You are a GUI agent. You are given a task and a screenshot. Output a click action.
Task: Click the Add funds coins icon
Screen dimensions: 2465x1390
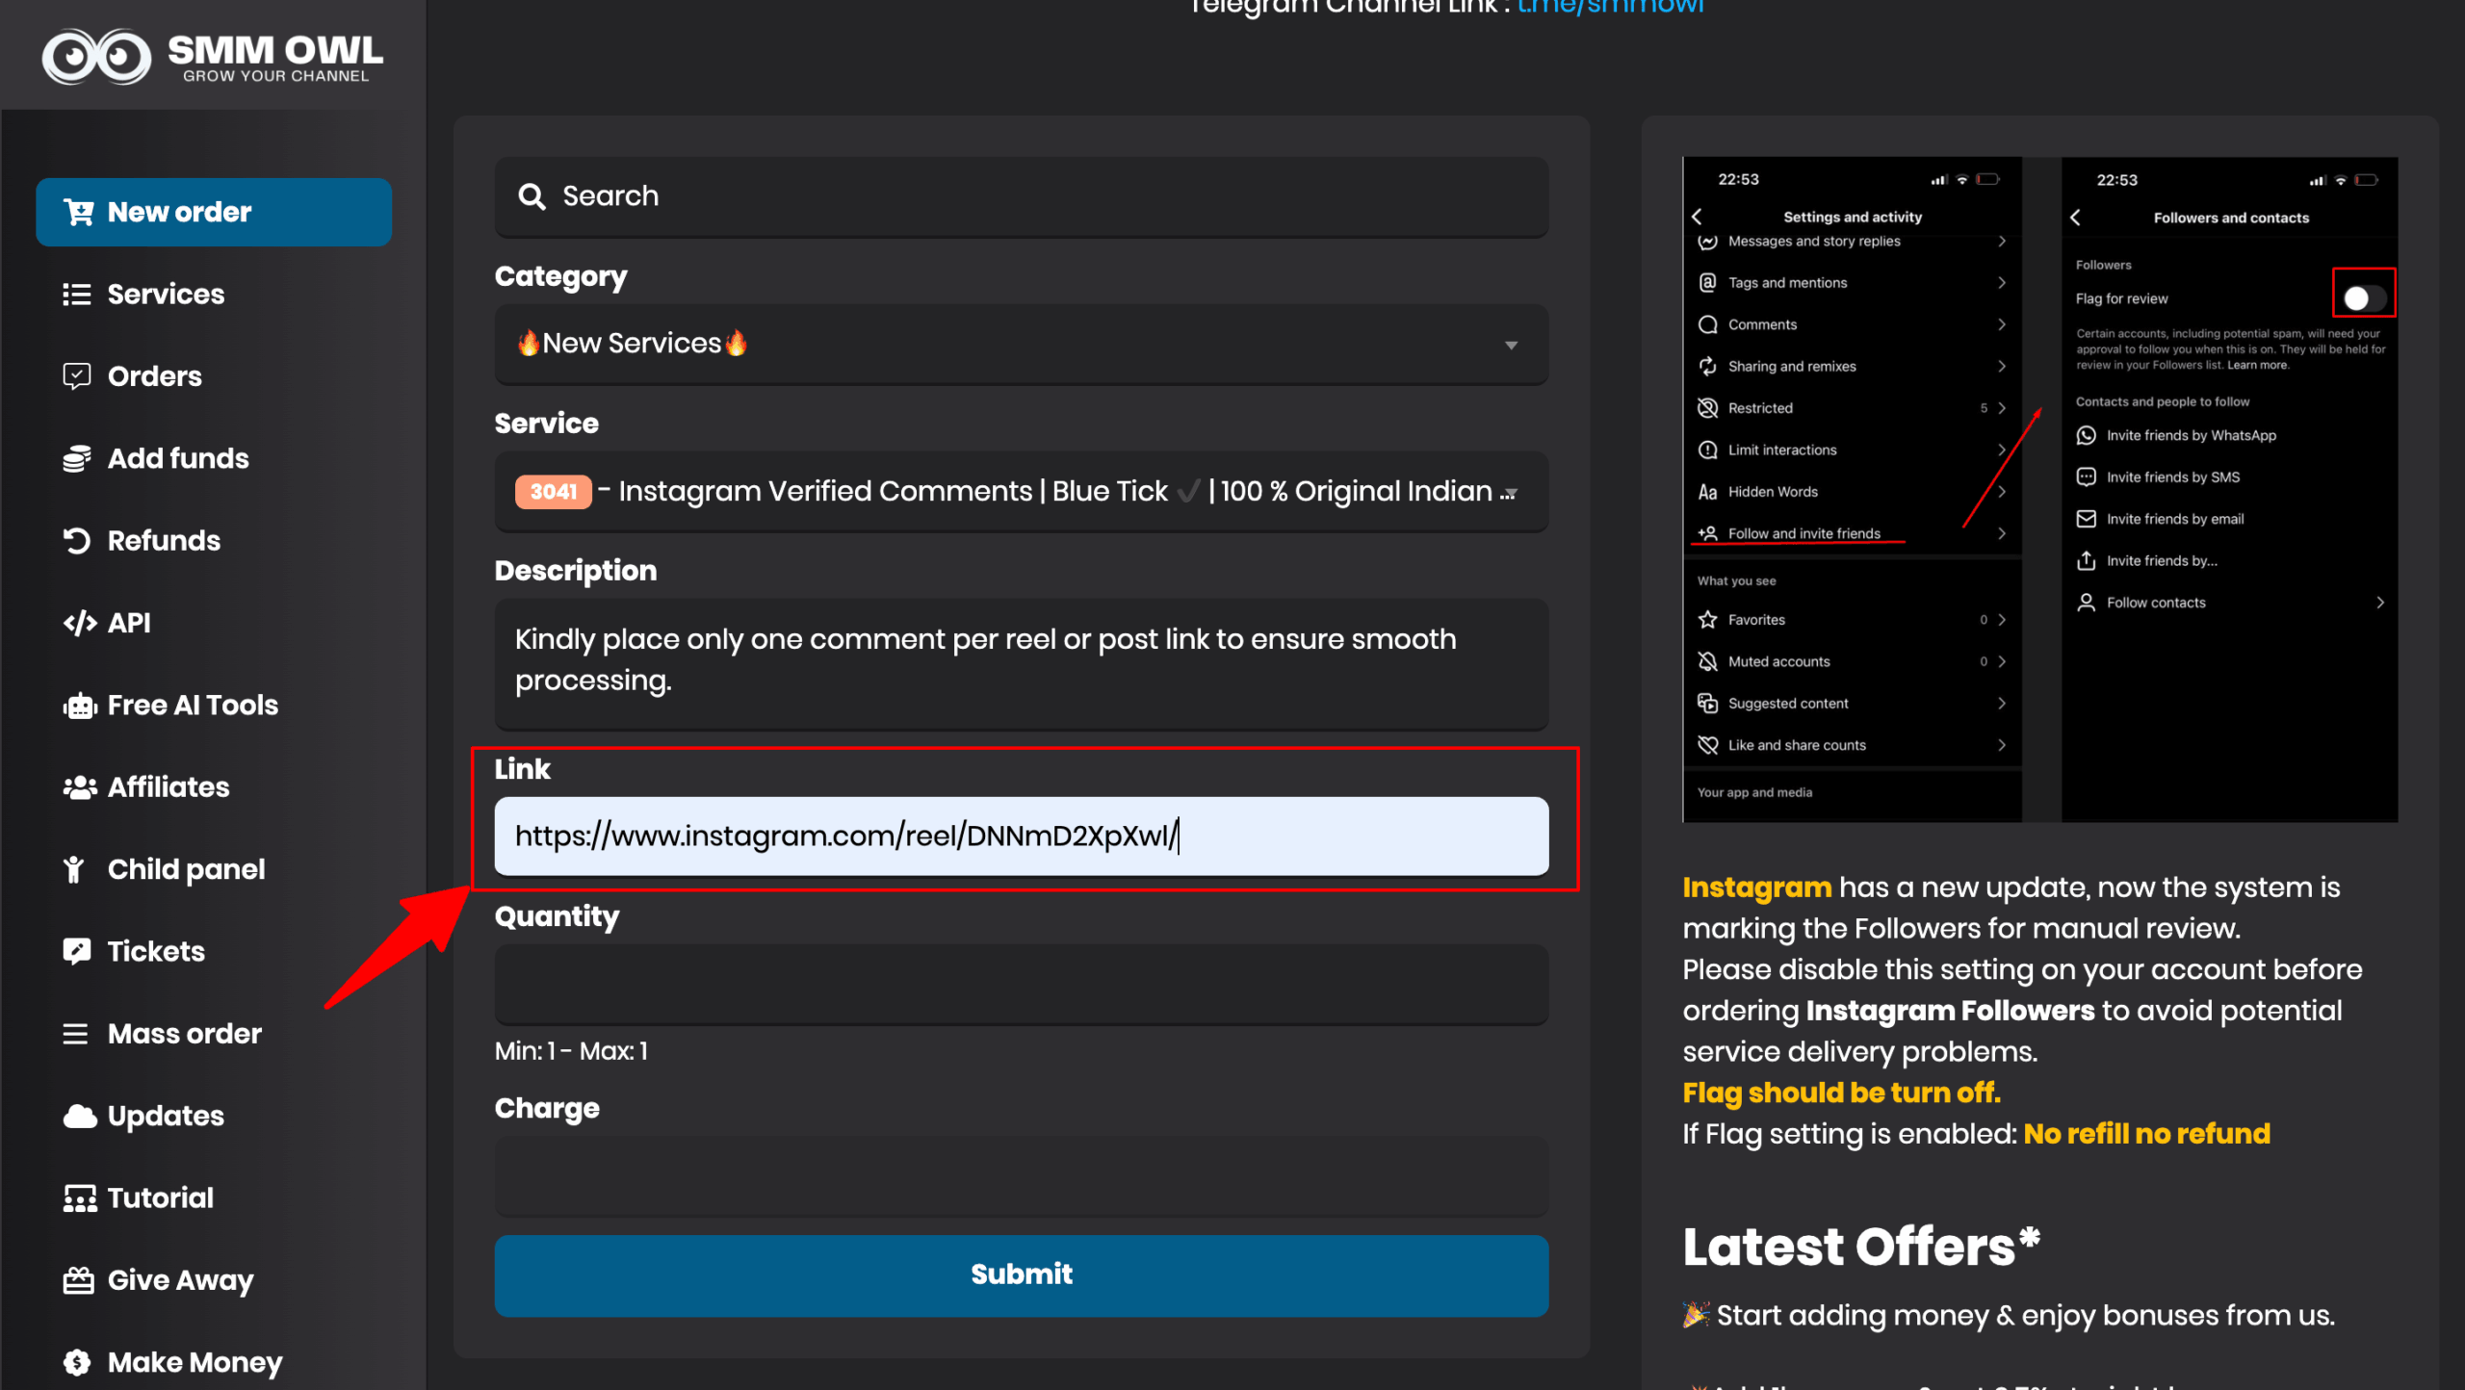point(77,459)
